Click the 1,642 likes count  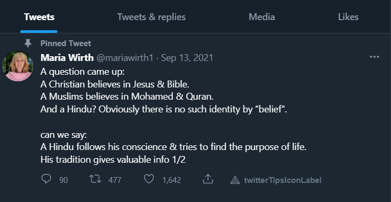[x=171, y=180]
